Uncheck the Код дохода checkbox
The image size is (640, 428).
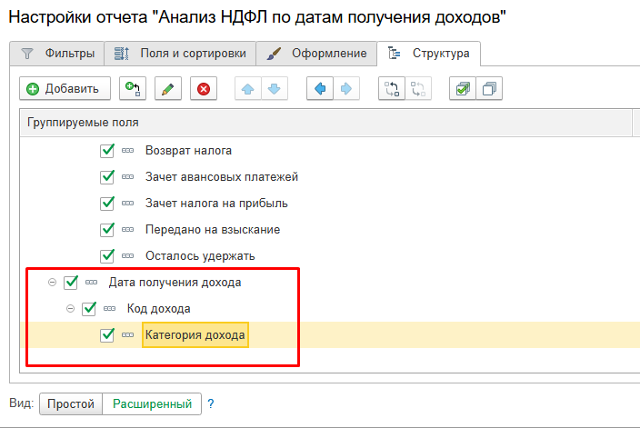point(89,309)
